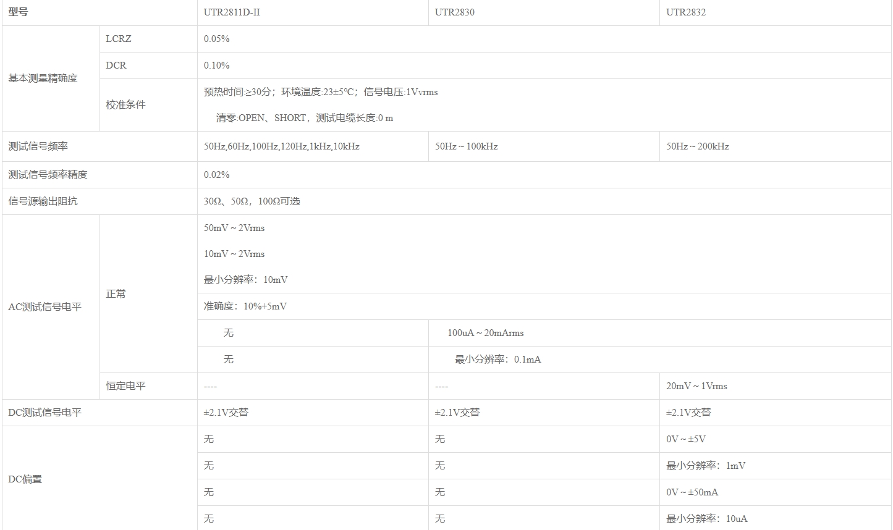Screen dimensions: 893x530
Task: Select the 最小分辨率：0.1mA cell
Action: pyautogui.click(x=659, y=360)
